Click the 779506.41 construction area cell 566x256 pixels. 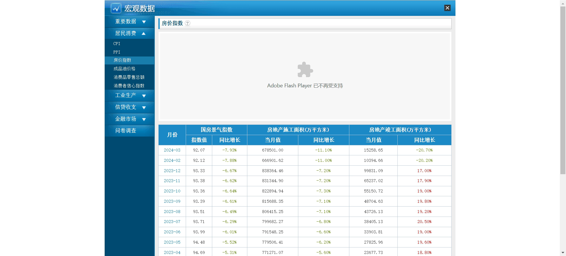(x=273, y=242)
